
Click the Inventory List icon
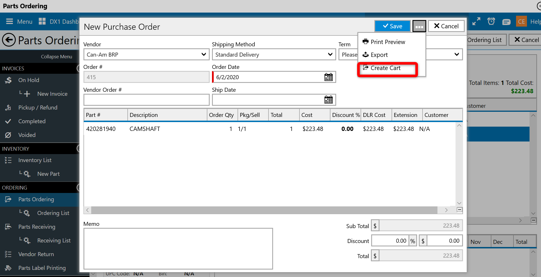tap(8, 160)
